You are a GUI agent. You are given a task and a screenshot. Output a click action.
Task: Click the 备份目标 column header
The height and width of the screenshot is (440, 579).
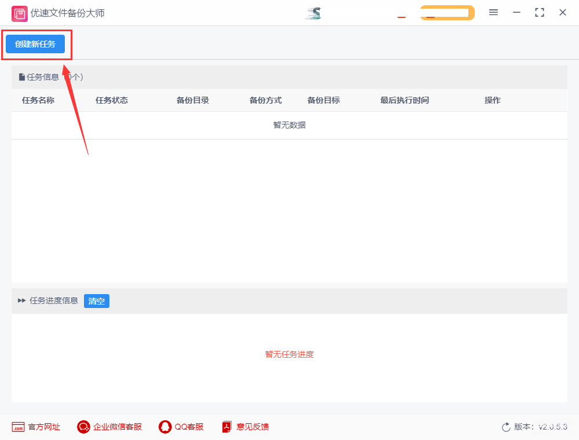324,100
